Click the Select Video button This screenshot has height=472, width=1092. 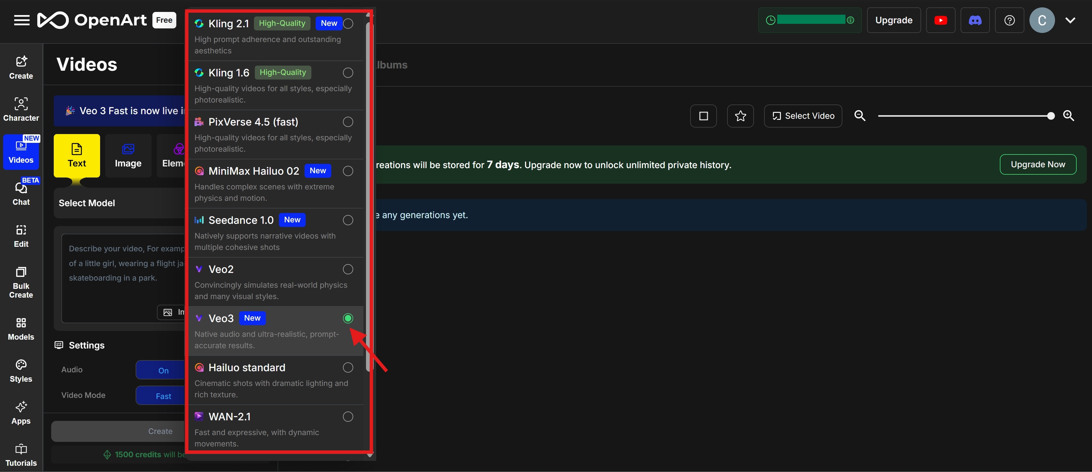[x=803, y=116]
